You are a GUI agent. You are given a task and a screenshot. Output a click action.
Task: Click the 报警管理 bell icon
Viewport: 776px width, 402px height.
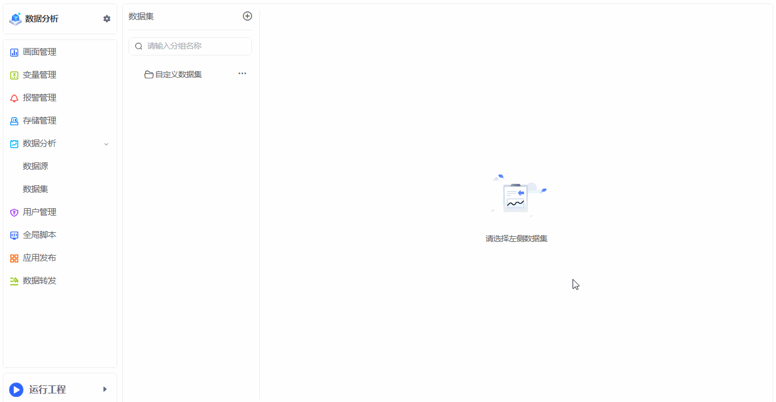tap(14, 98)
